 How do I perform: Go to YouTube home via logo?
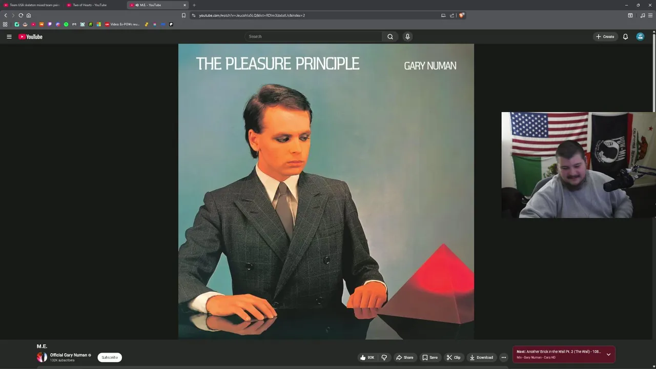coord(30,36)
